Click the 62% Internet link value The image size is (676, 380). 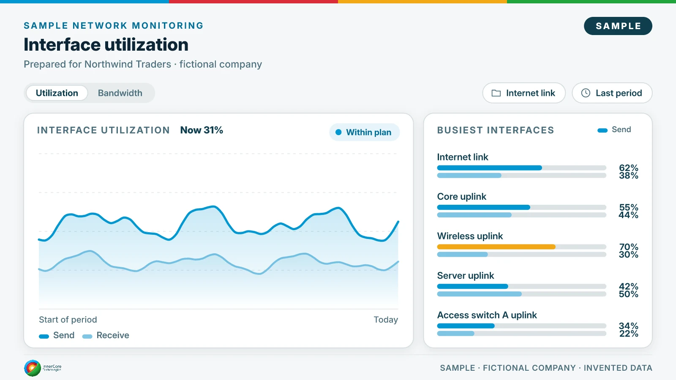point(629,168)
